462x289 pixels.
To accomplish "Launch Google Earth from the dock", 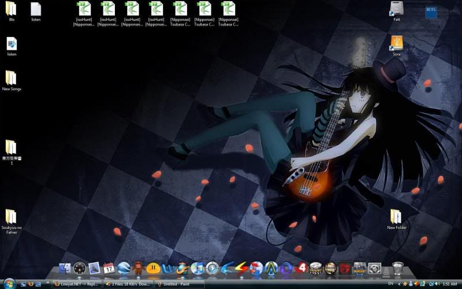I will 124,268.
